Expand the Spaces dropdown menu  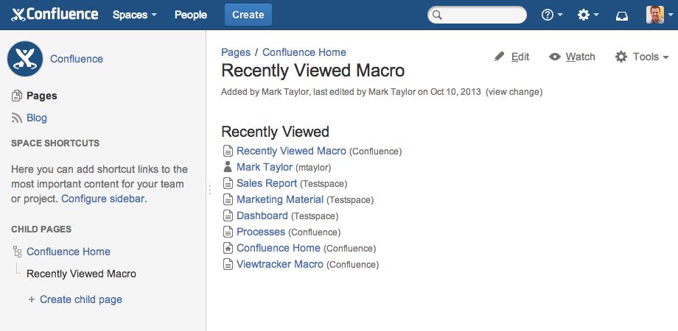pos(134,15)
